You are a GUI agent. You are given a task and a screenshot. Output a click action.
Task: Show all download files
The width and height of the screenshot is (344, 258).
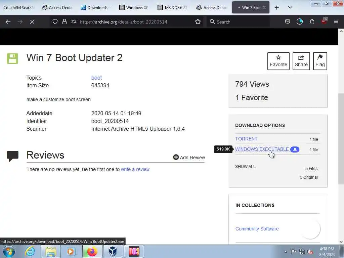245,167
